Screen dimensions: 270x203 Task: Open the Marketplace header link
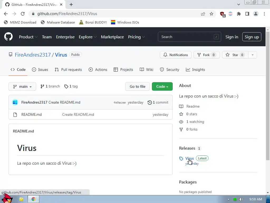click(112, 37)
